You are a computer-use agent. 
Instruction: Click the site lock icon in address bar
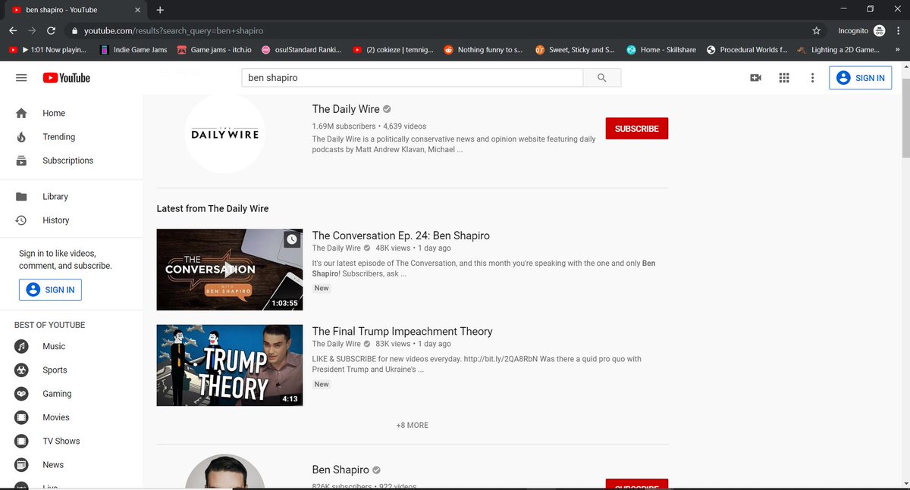pos(74,31)
